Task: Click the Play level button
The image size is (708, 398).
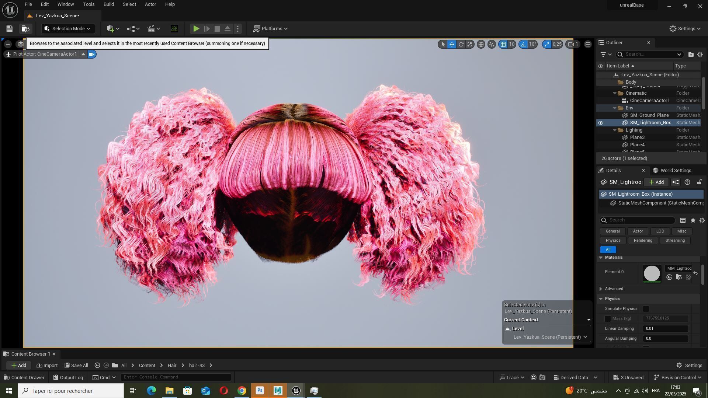Action: pyautogui.click(x=196, y=29)
